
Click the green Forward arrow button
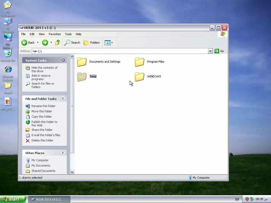(45, 43)
